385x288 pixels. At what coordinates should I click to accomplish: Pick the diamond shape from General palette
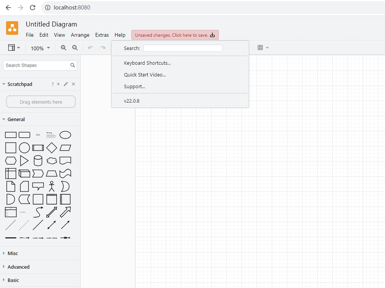point(51,148)
